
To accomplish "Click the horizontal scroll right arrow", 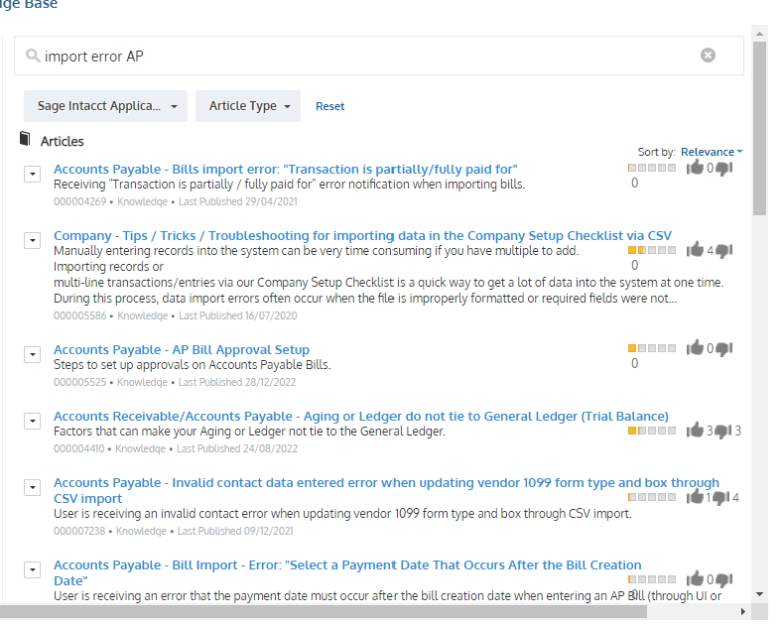I will [743, 611].
